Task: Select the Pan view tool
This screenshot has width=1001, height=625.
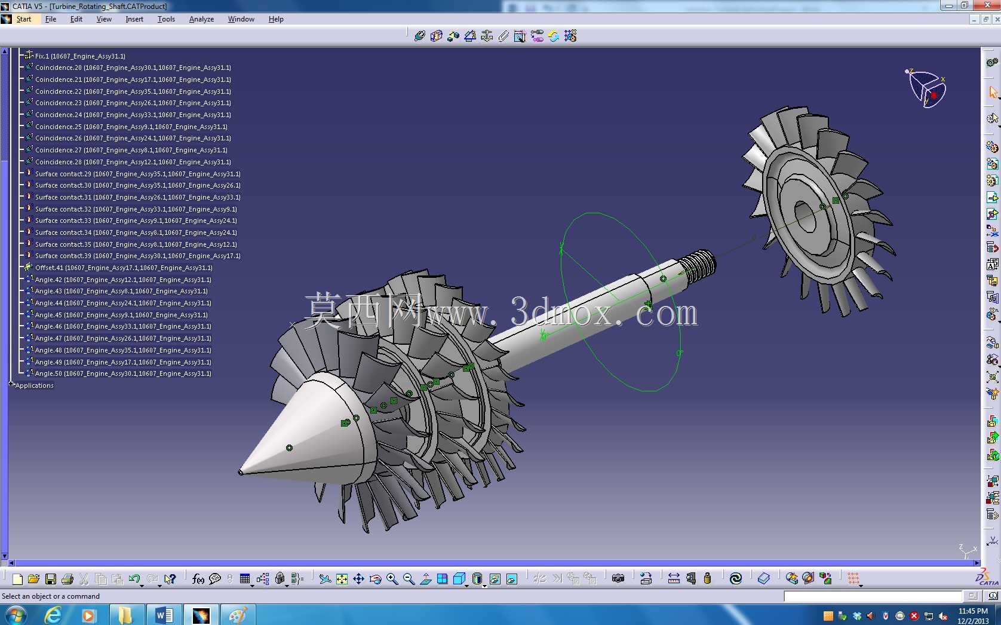Action: [358, 578]
